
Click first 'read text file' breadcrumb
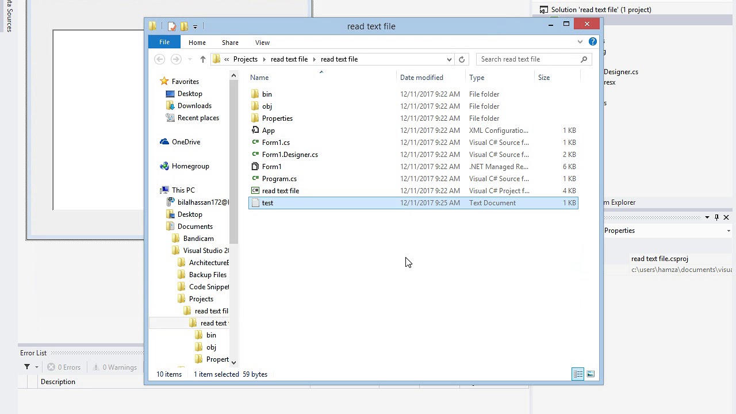pyautogui.click(x=289, y=59)
